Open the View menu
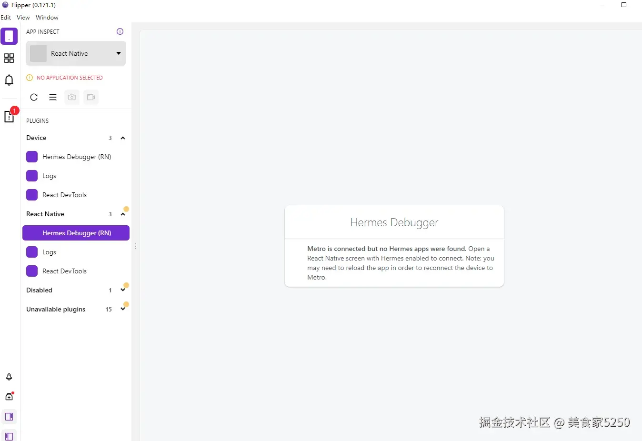Screen dimensions: 642x441 [23, 18]
